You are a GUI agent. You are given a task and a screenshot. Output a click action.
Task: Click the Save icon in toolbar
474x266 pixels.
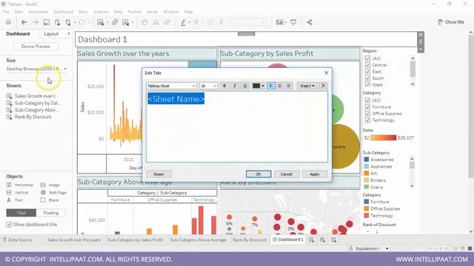[46, 22]
